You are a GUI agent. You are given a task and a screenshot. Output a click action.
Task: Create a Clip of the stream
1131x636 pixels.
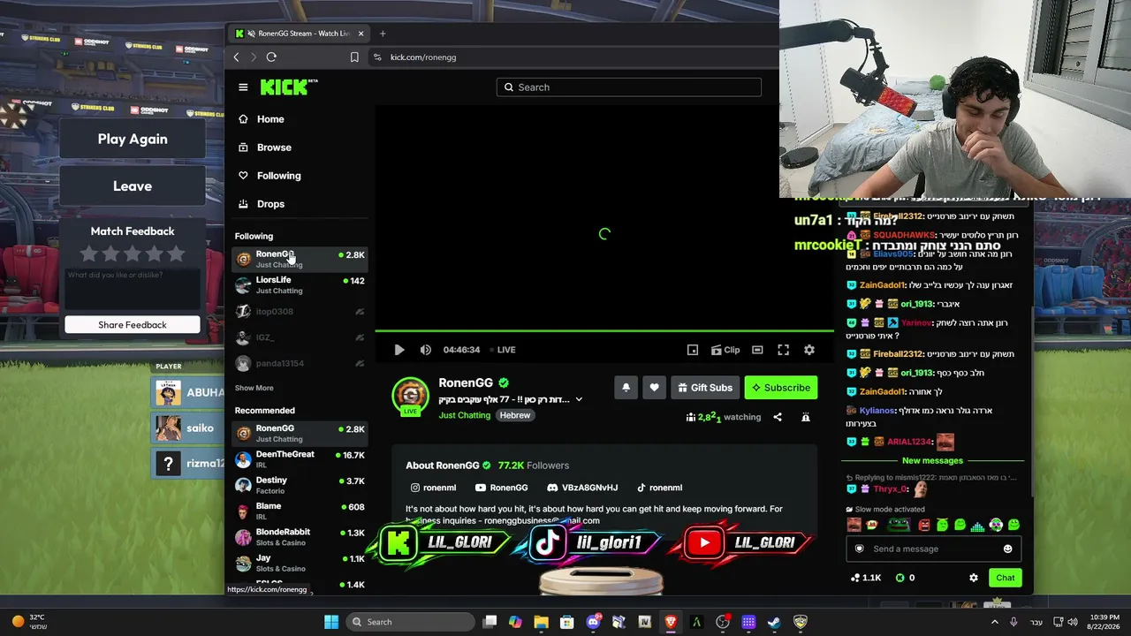tap(725, 350)
